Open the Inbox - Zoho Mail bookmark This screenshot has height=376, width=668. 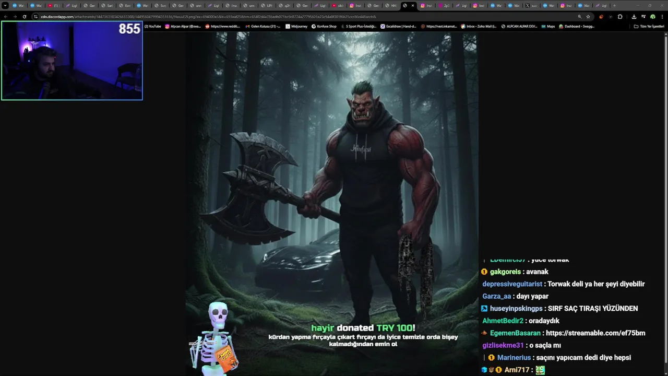[479, 26]
